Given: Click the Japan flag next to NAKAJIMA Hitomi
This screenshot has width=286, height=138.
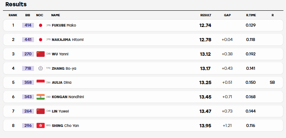Looking at the screenshot, I should [41, 39].
